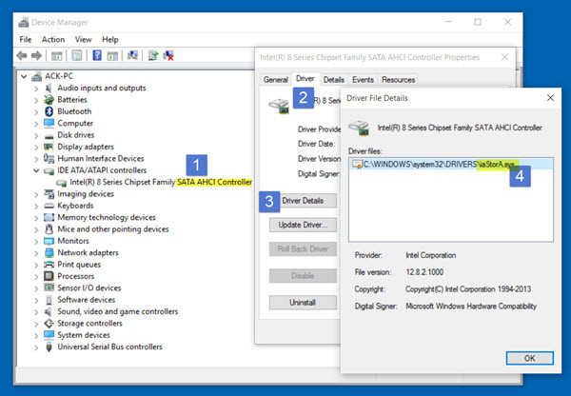571x396 pixels.
Task: Click OK in Driver File Details
Action: [x=529, y=358]
